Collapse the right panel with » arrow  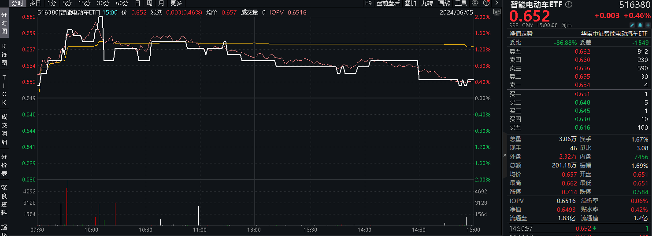point(505,155)
